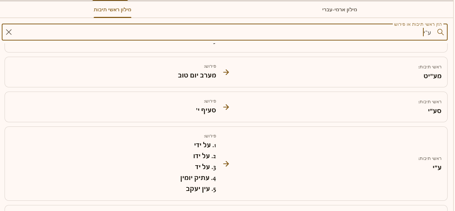Select the על ידו definition line
This screenshot has width=455, height=211.
pos(204,156)
